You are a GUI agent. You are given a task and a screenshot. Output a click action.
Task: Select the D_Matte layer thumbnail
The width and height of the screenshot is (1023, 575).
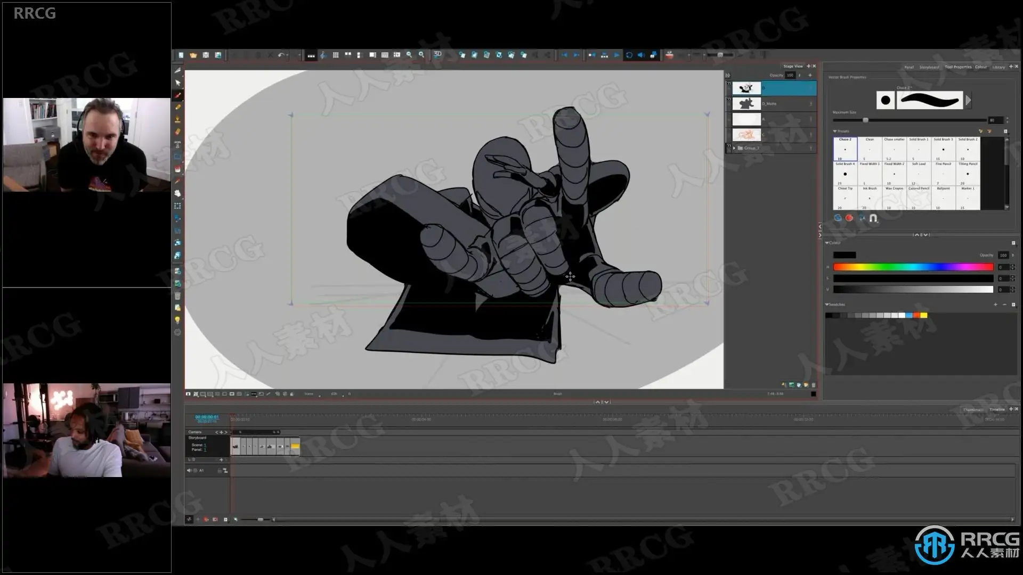[746, 104]
